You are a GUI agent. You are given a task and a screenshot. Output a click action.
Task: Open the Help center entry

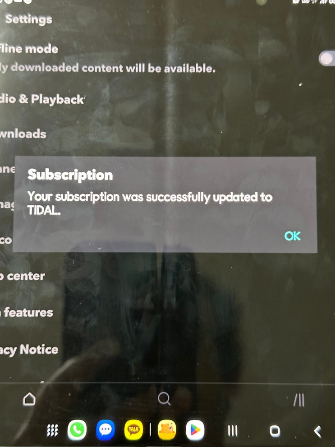click(x=23, y=276)
